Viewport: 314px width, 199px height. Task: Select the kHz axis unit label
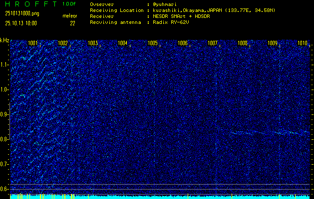(4, 40)
